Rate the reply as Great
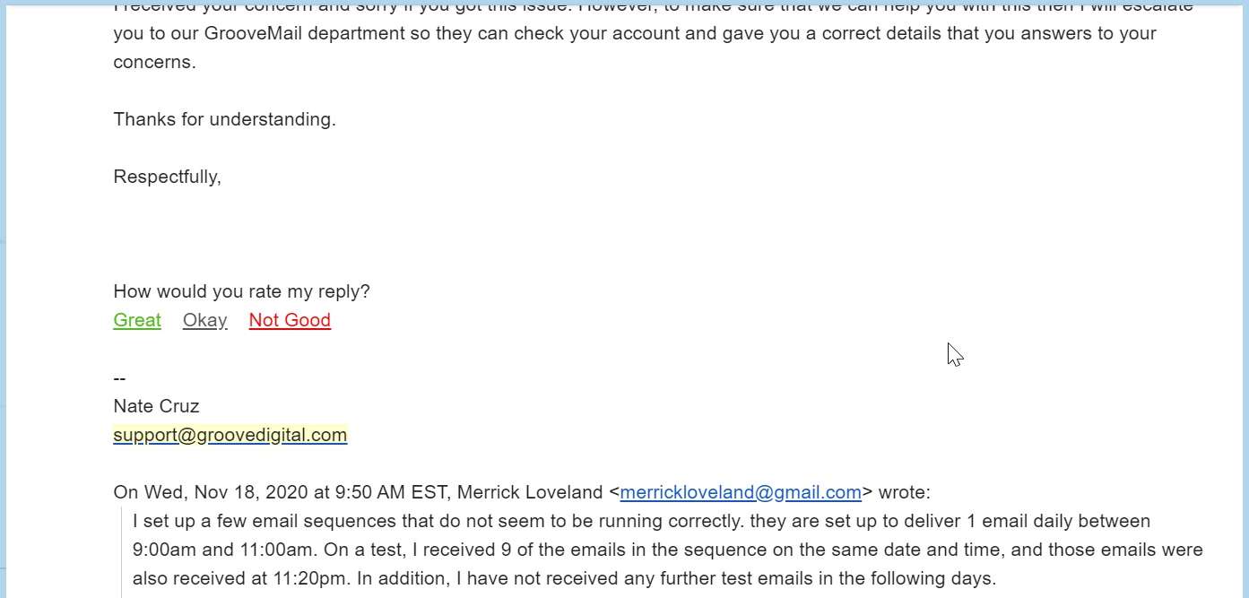Image resolution: width=1249 pixels, height=598 pixels. coord(137,320)
